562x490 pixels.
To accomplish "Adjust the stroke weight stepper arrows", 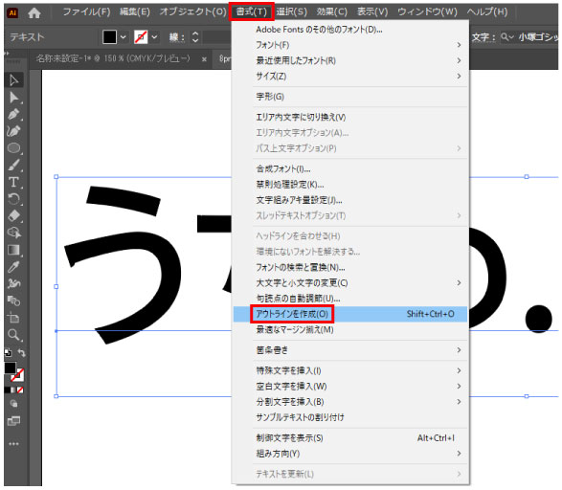I will pos(195,37).
